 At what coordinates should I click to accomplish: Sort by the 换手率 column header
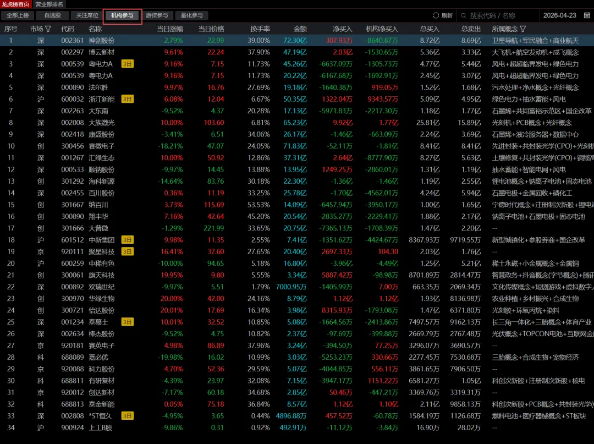click(260, 29)
